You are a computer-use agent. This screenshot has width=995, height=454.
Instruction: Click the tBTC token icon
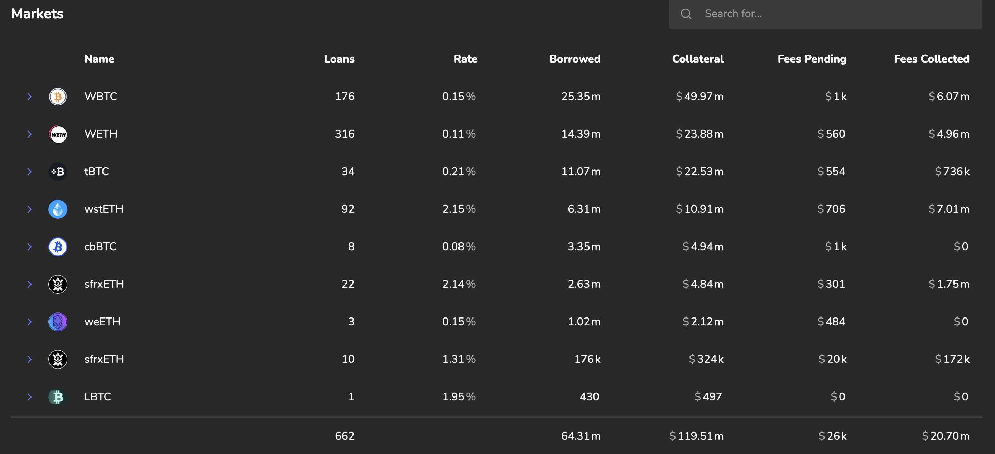(58, 172)
